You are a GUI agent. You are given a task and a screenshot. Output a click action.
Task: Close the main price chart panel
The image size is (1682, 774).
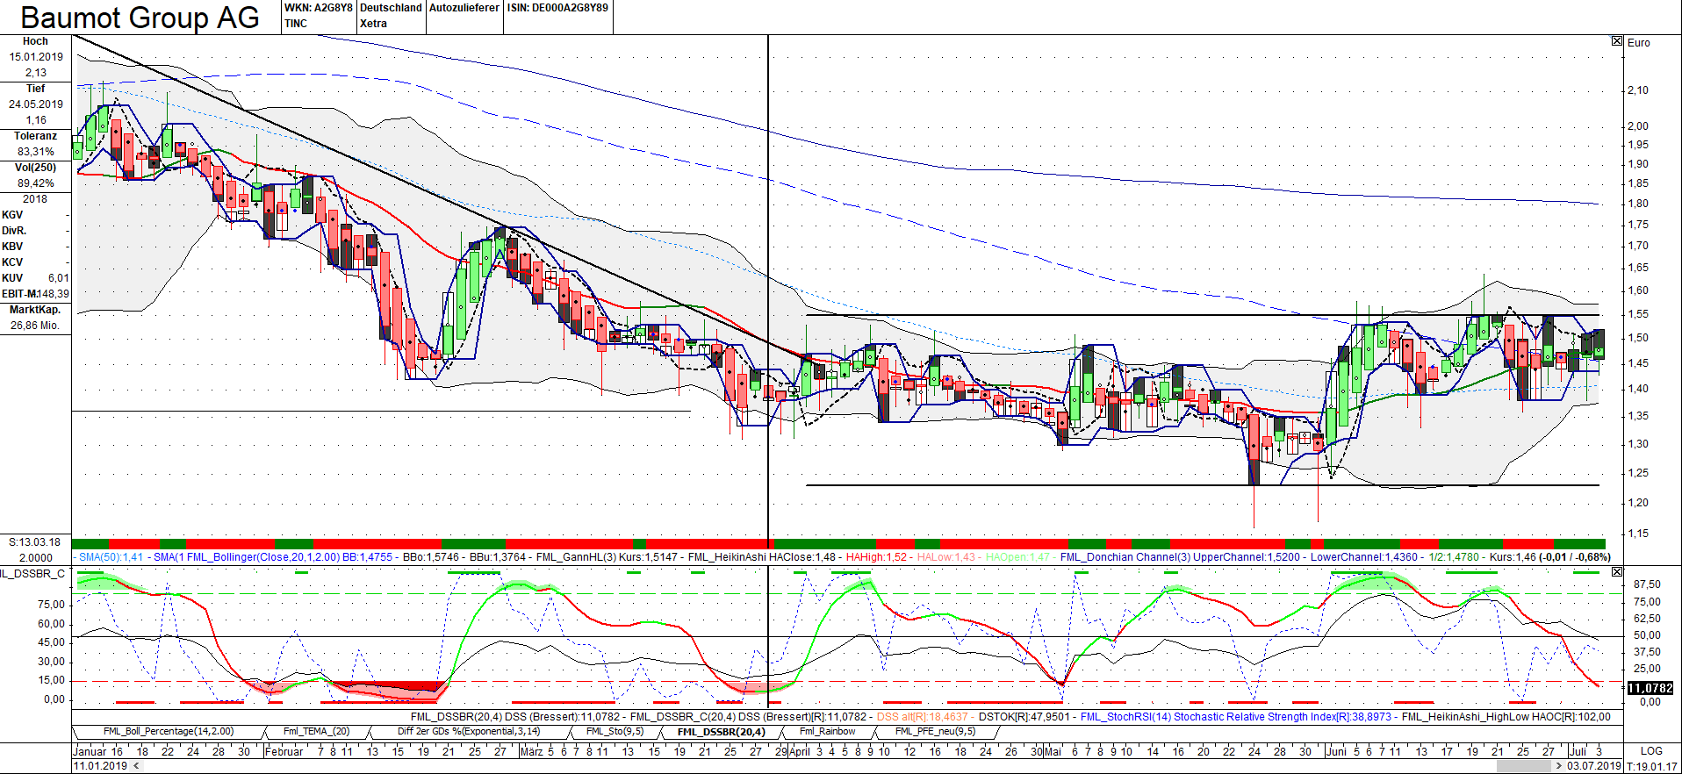[1617, 41]
